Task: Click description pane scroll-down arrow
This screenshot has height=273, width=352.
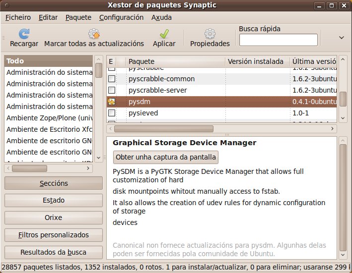Action: point(343,255)
